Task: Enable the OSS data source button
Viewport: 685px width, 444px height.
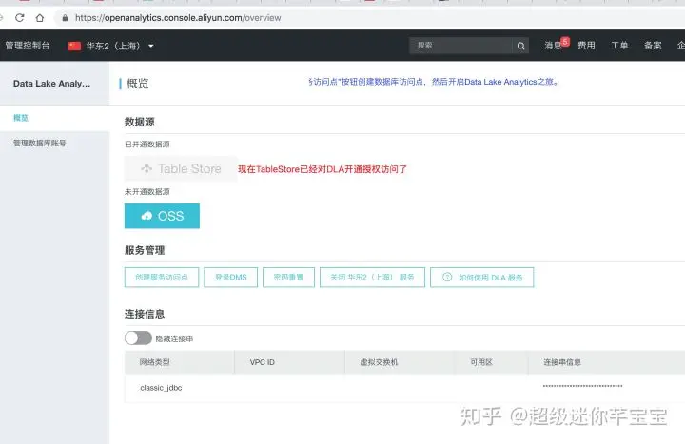Action: (162, 216)
